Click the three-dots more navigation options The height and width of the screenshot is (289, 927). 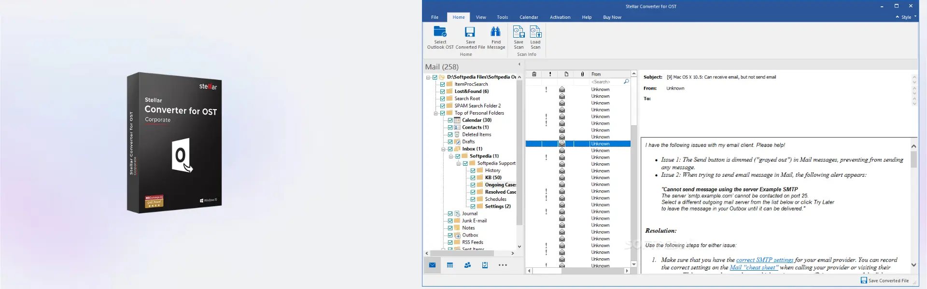pos(503,265)
